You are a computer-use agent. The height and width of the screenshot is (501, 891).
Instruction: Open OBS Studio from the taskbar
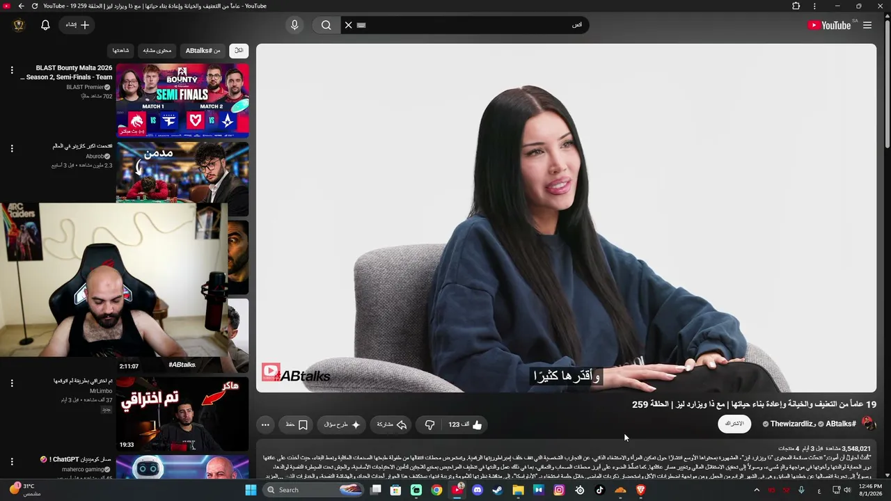579,490
